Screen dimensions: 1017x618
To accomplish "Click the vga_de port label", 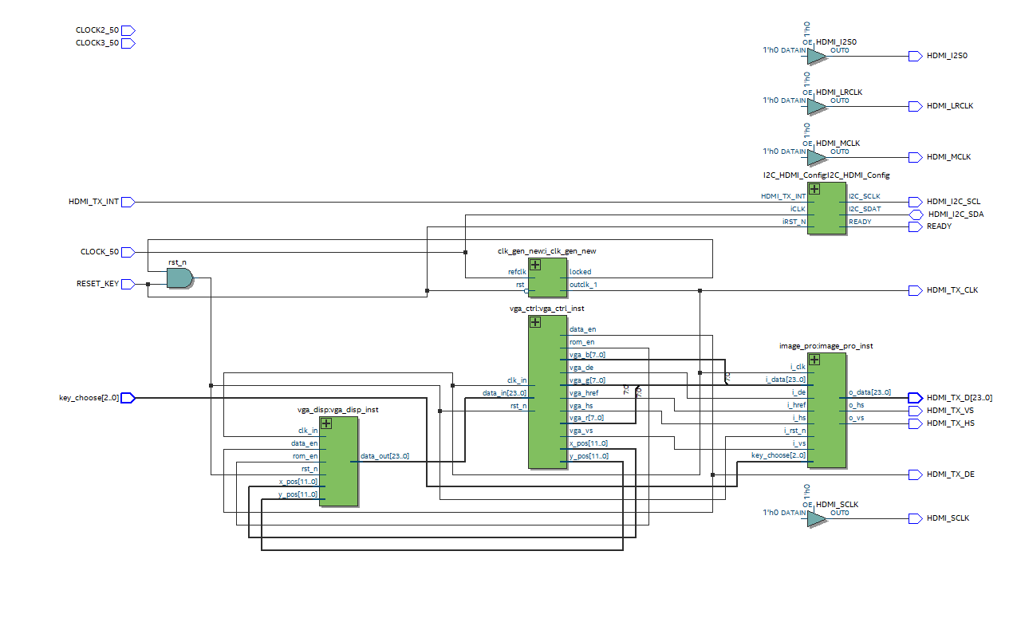I will click(x=581, y=368).
